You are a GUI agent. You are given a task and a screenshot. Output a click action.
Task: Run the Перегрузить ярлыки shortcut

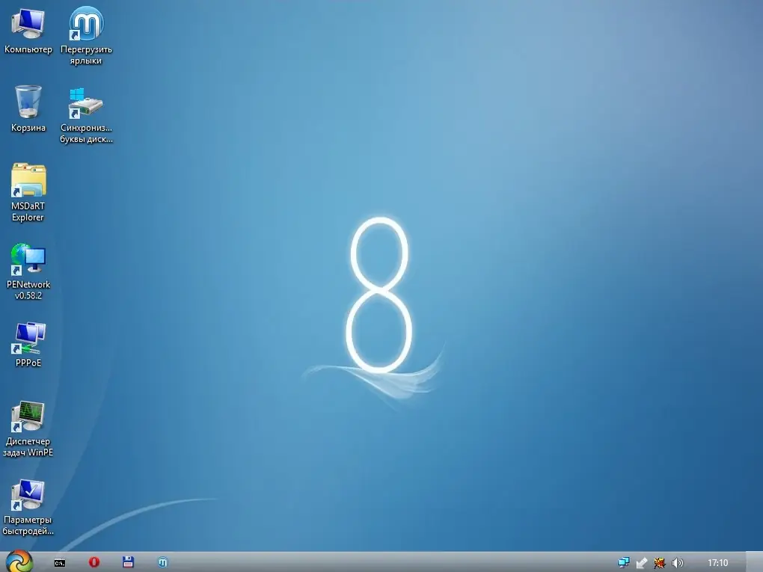pyautogui.click(x=85, y=22)
